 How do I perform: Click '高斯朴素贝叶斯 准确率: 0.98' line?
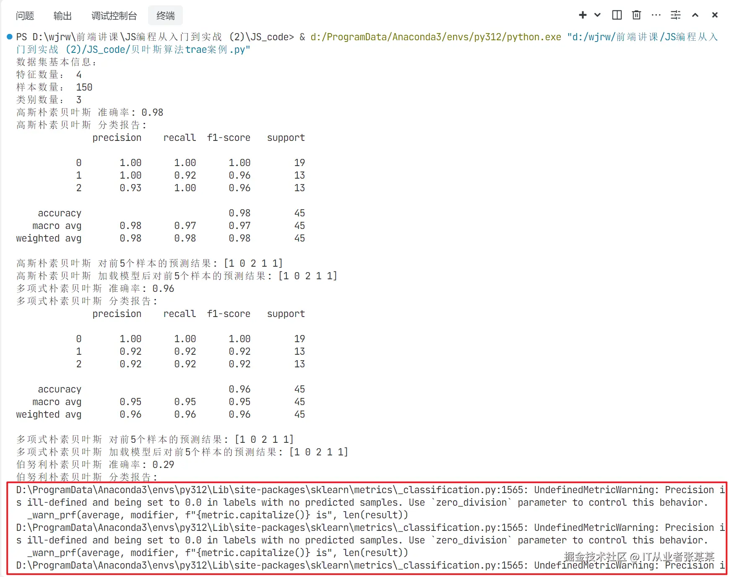pos(90,112)
